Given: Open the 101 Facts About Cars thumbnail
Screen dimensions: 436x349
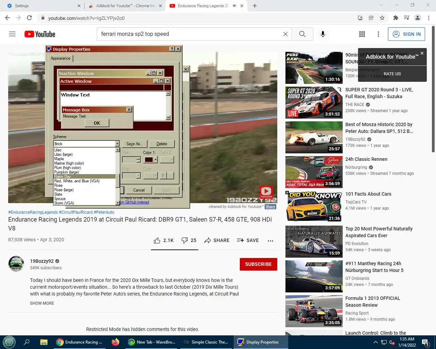Looking at the screenshot, I should [x=314, y=207].
